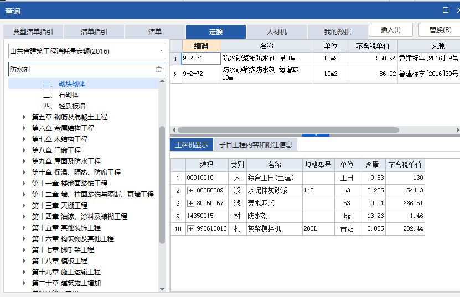The image size is (460, 297).
Task: Clear the 防水剂 search box icon
Action: (x=158, y=70)
